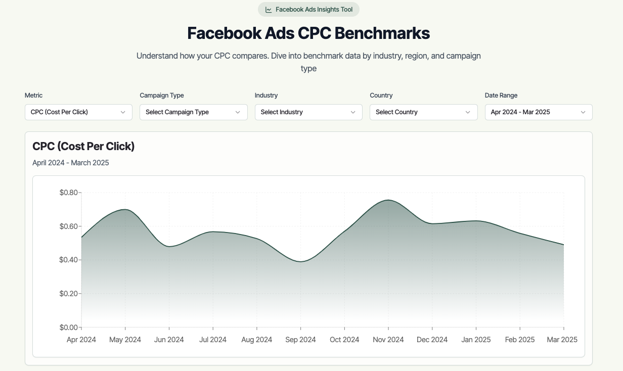Click the Facebook Ads CPC Benchmarks heading
The height and width of the screenshot is (371, 623).
308,33
